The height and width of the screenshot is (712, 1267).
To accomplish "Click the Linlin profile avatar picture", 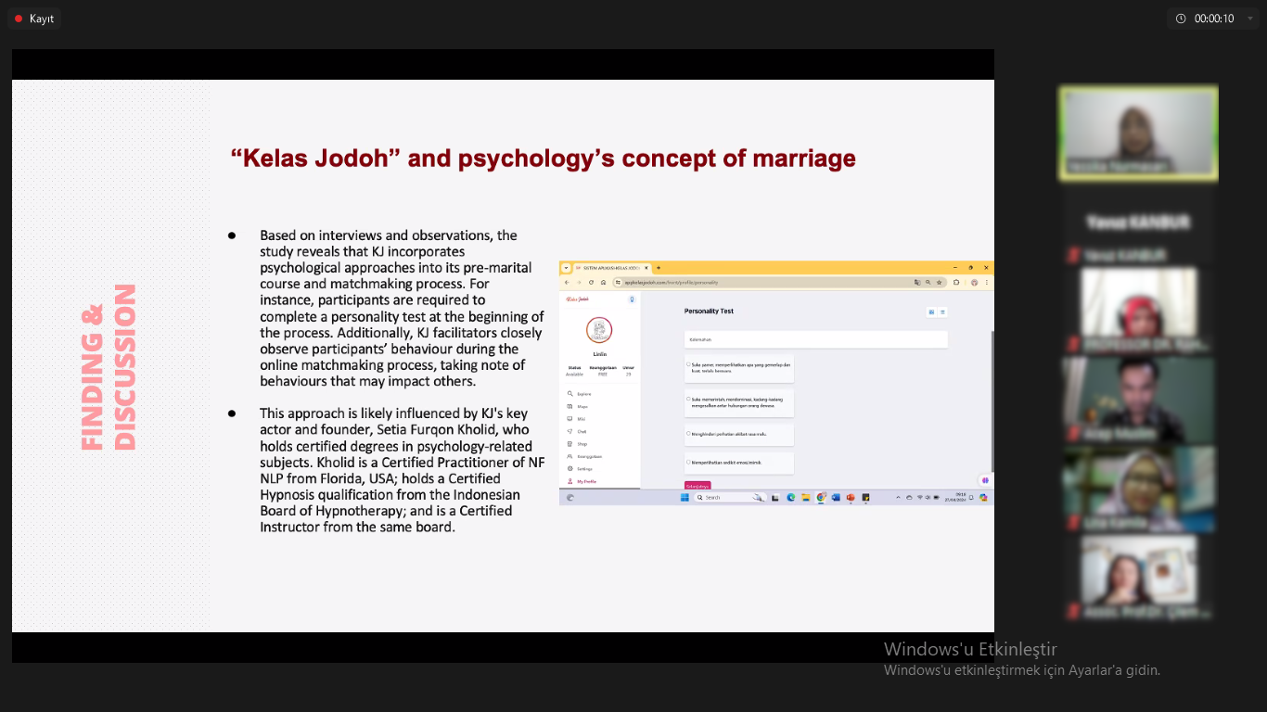I will coord(599,330).
